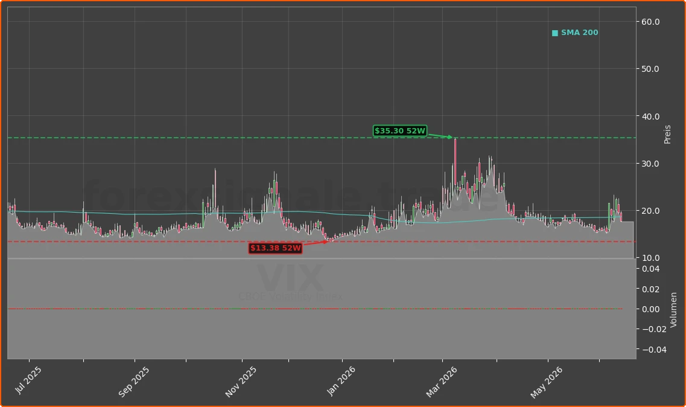The image size is (686, 407).
Task: Click the 0.02 volume axis label
Action: point(650,289)
